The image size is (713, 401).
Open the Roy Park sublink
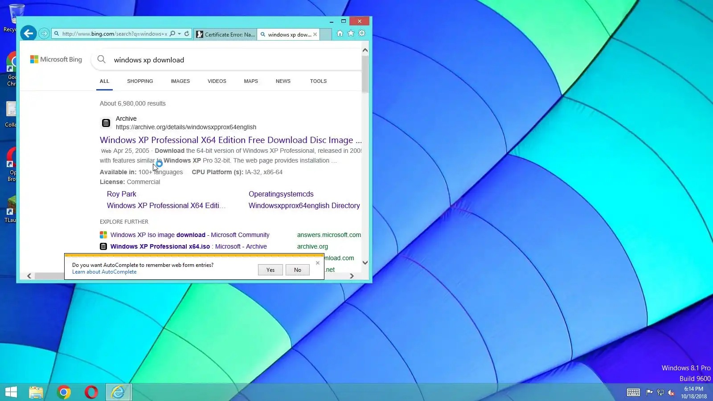122,194
